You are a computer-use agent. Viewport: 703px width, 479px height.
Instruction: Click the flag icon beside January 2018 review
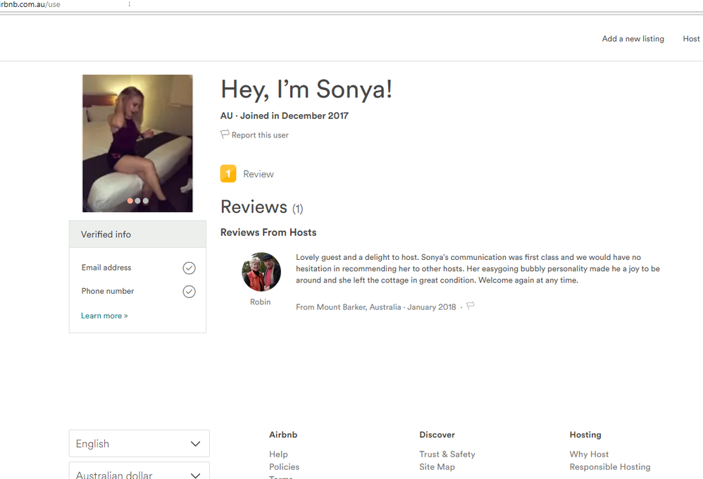pos(471,306)
